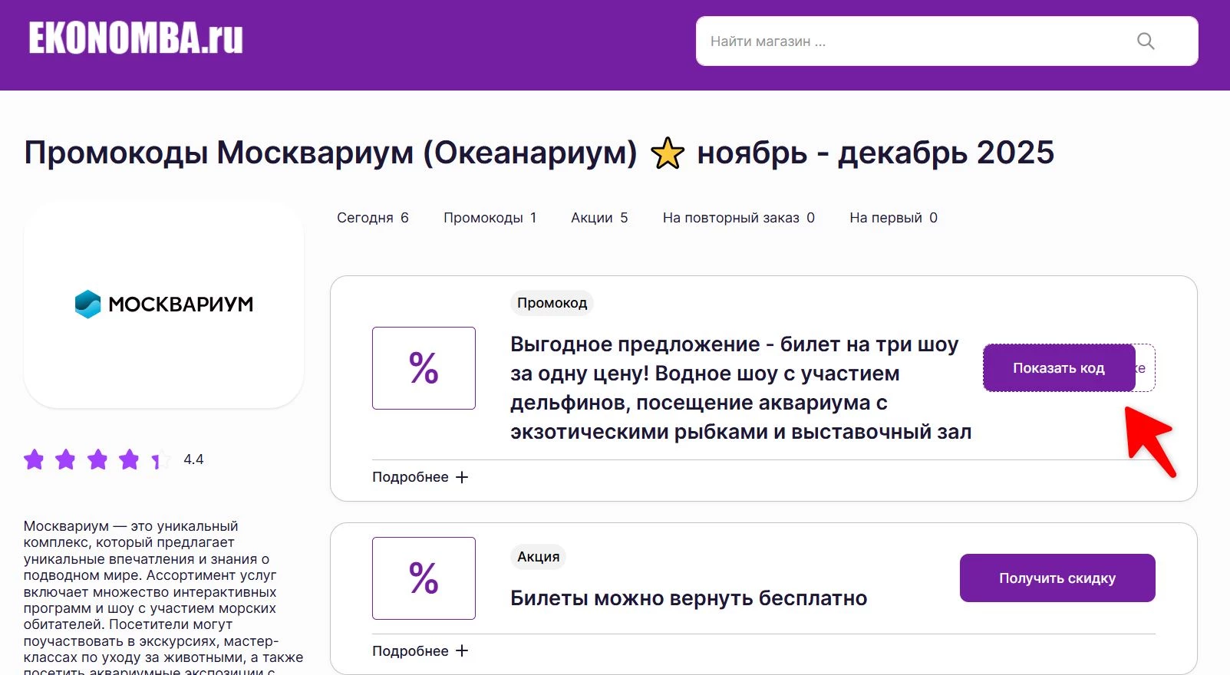Screen dimensions: 1230x675
Task: Click the fourth purple rating star
Action: tap(129, 460)
